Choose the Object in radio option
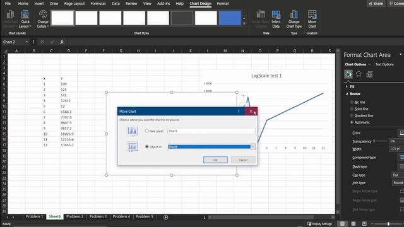The width and height of the screenshot is (404, 227). pos(147,147)
